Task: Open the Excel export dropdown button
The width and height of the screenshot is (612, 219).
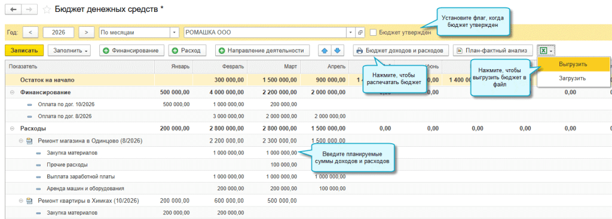Action: tap(546, 50)
